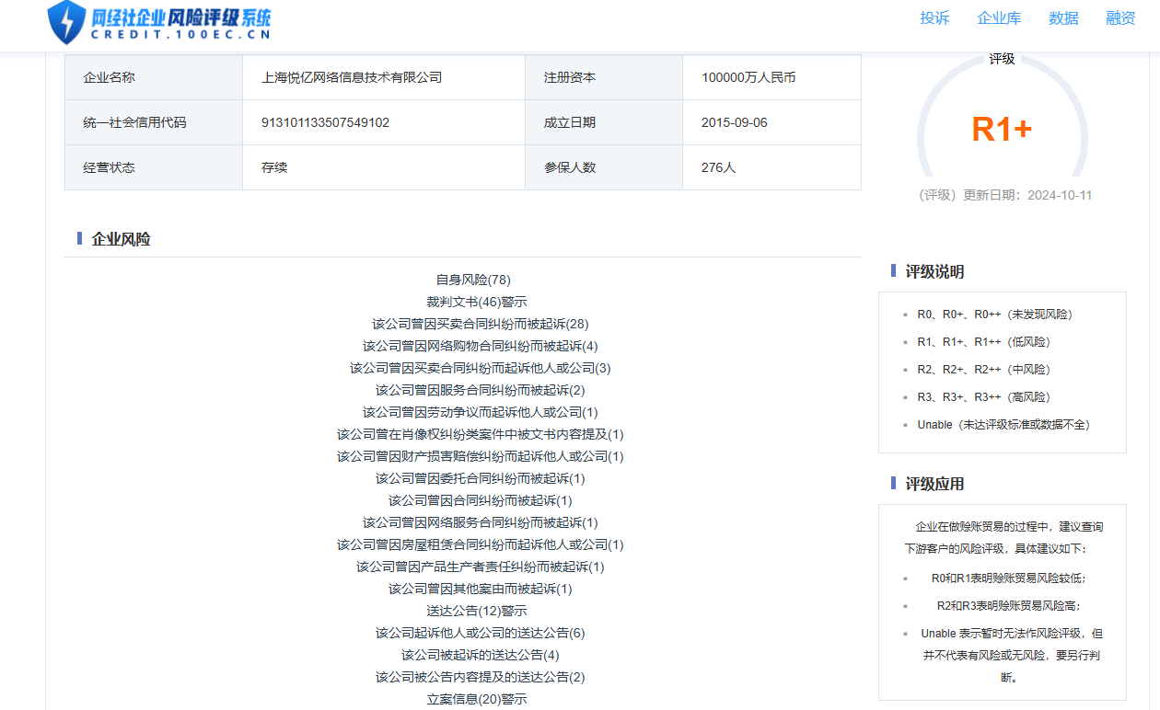View 该公司起诉他人或公司的送达公告(6) entry
This screenshot has width=1160, height=710.
click(x=480, y=633)
